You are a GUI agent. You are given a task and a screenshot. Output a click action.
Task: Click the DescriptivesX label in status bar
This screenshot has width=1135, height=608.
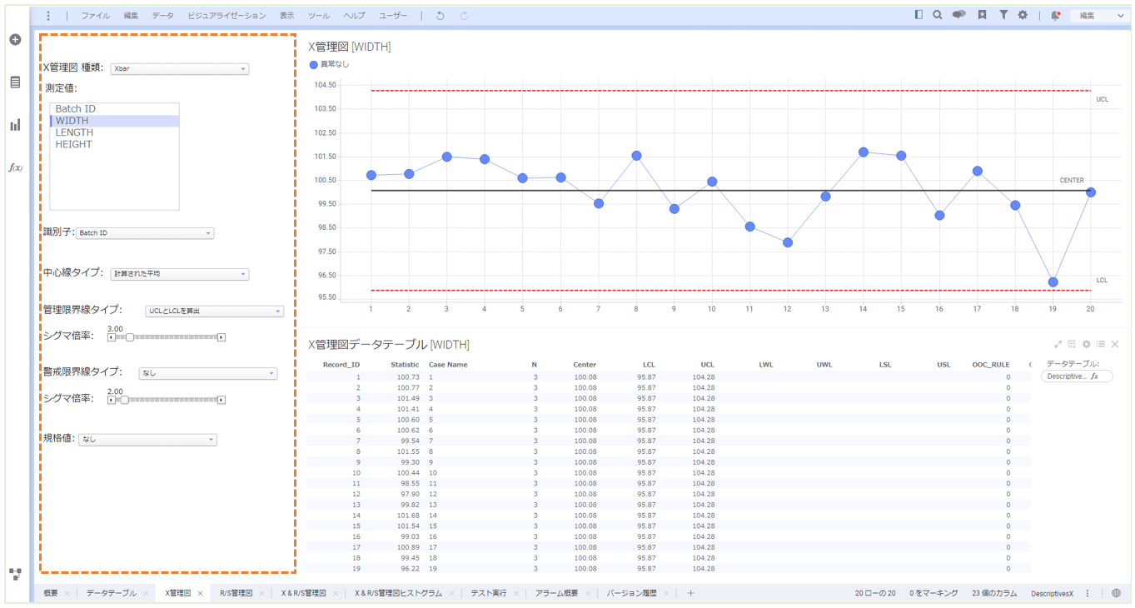pos(1052,594)
